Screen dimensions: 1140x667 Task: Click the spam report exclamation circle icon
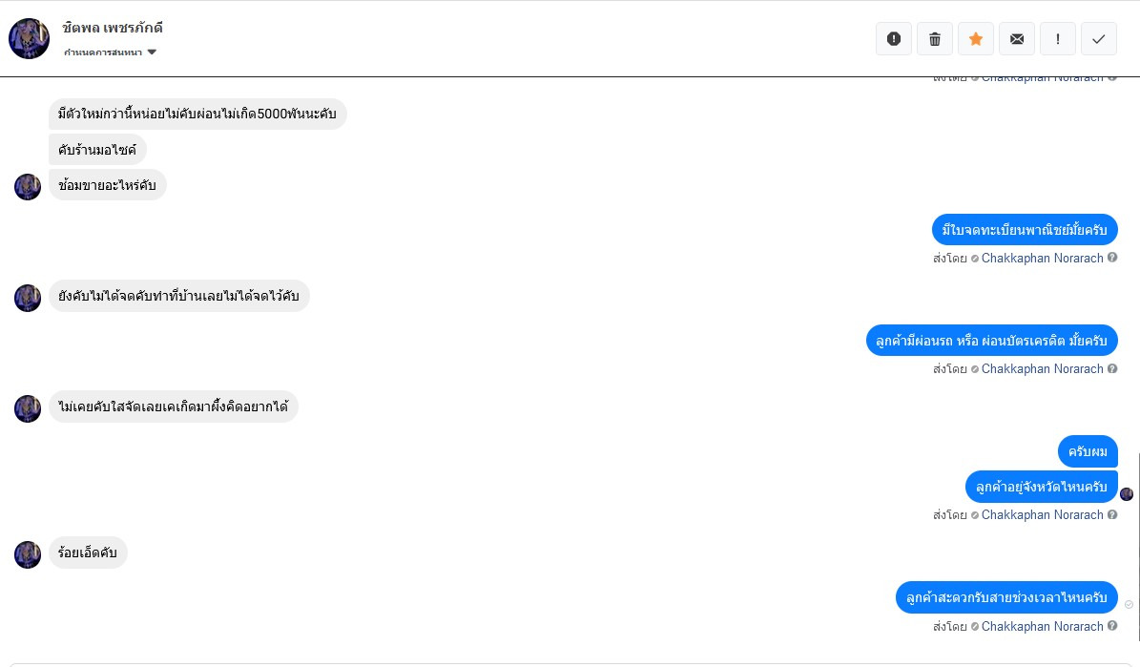point(894,38)
